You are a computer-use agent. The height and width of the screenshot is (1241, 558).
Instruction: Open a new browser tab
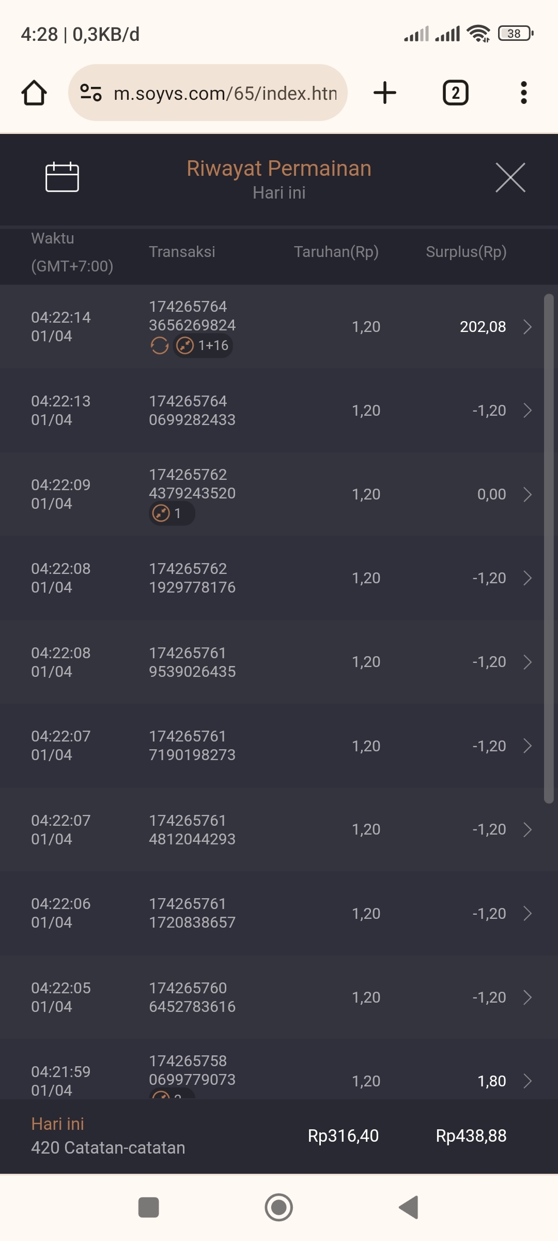[385, 93]
